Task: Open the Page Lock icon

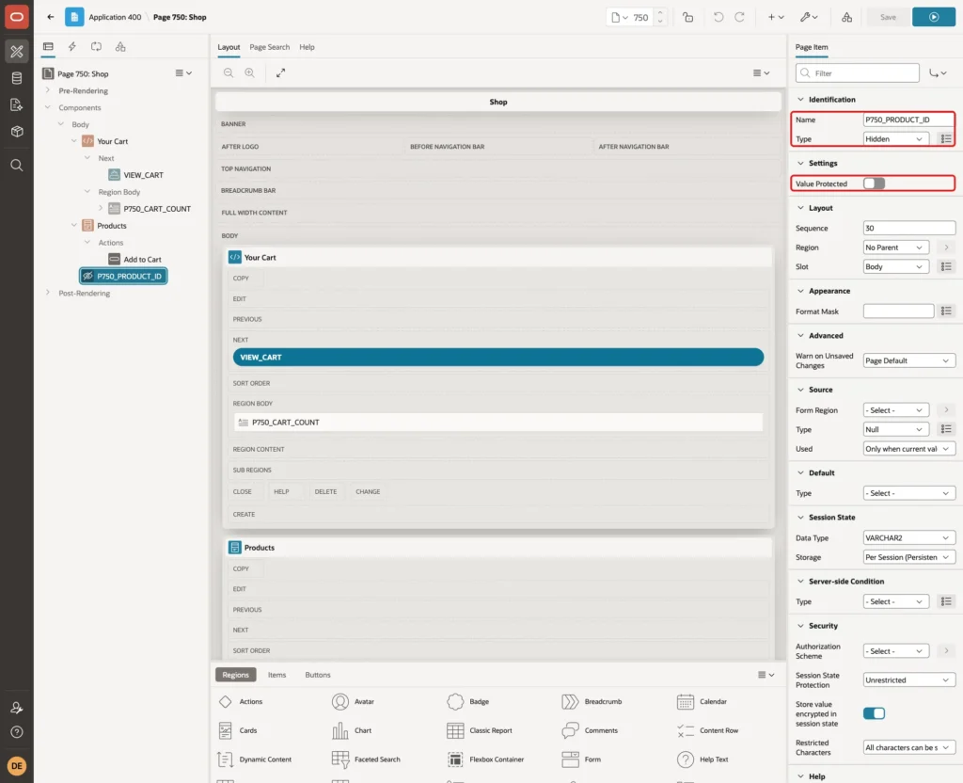Action: (x=687, y=17)
